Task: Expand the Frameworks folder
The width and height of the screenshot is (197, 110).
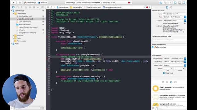Action: (x=13, y=41)
